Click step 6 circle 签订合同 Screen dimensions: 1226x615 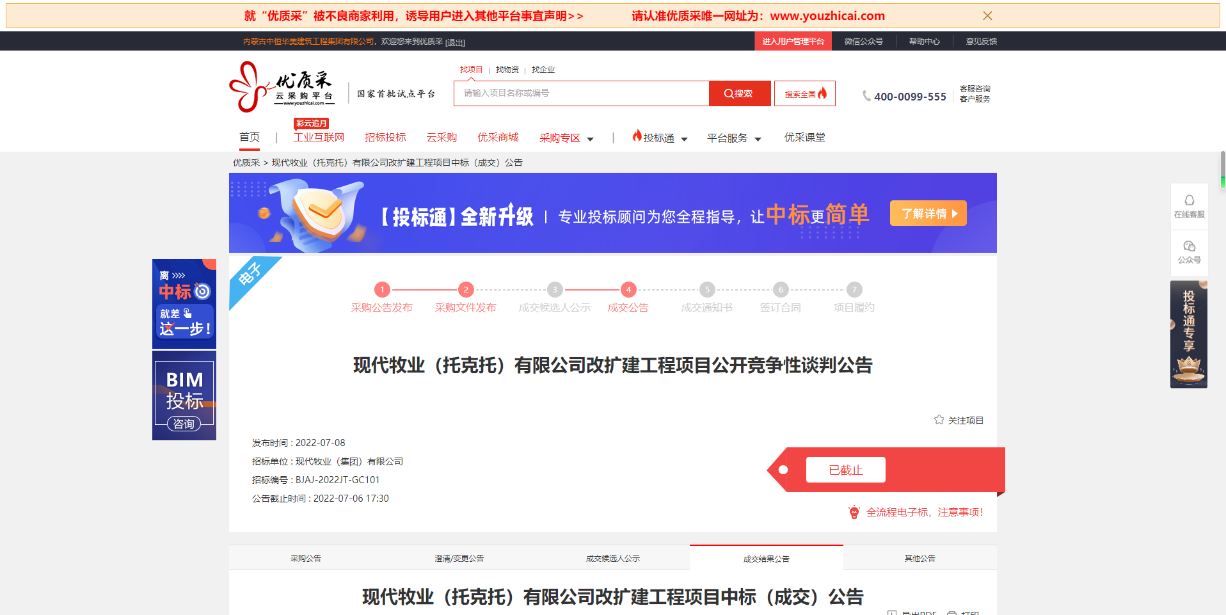tap(781, 289)
